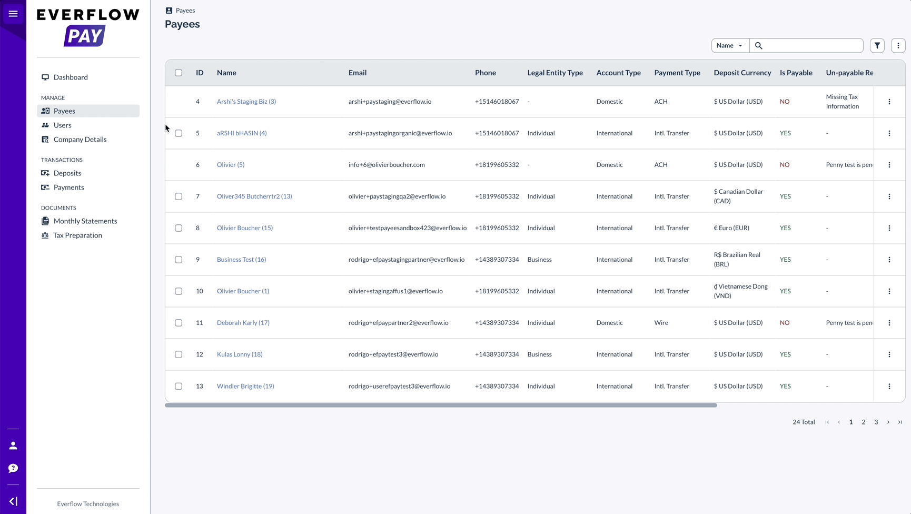911x514 pixels.
Task: Click the Monthly Statements document icon
Action: tap(45, 221)
